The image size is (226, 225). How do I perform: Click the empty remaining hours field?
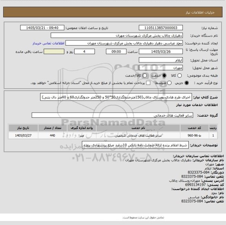pos(54,51)
